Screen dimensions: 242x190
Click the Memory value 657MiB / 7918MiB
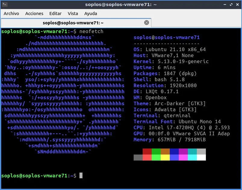coord(182,139)
